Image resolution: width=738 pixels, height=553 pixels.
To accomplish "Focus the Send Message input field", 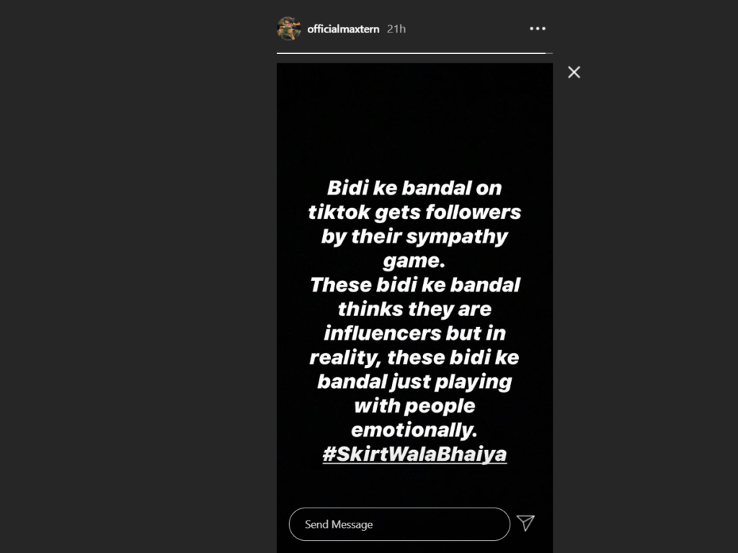I will click(399, 524).
